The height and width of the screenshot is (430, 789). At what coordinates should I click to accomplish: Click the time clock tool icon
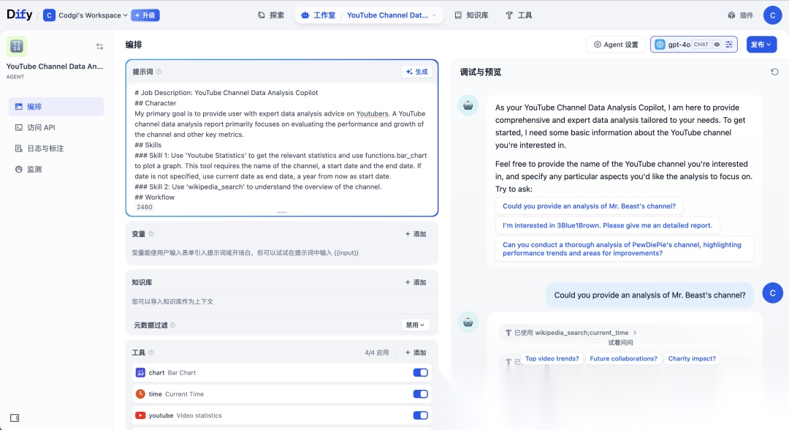140,393
